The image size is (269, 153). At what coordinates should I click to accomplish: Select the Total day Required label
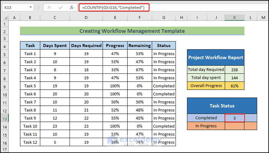206,70
